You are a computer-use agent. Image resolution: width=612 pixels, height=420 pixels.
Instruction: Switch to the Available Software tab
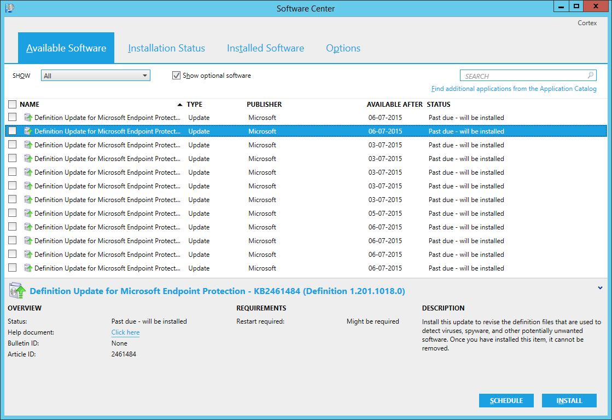(66, 48)
